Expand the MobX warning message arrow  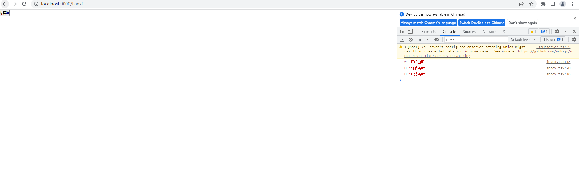coord(406,47)
